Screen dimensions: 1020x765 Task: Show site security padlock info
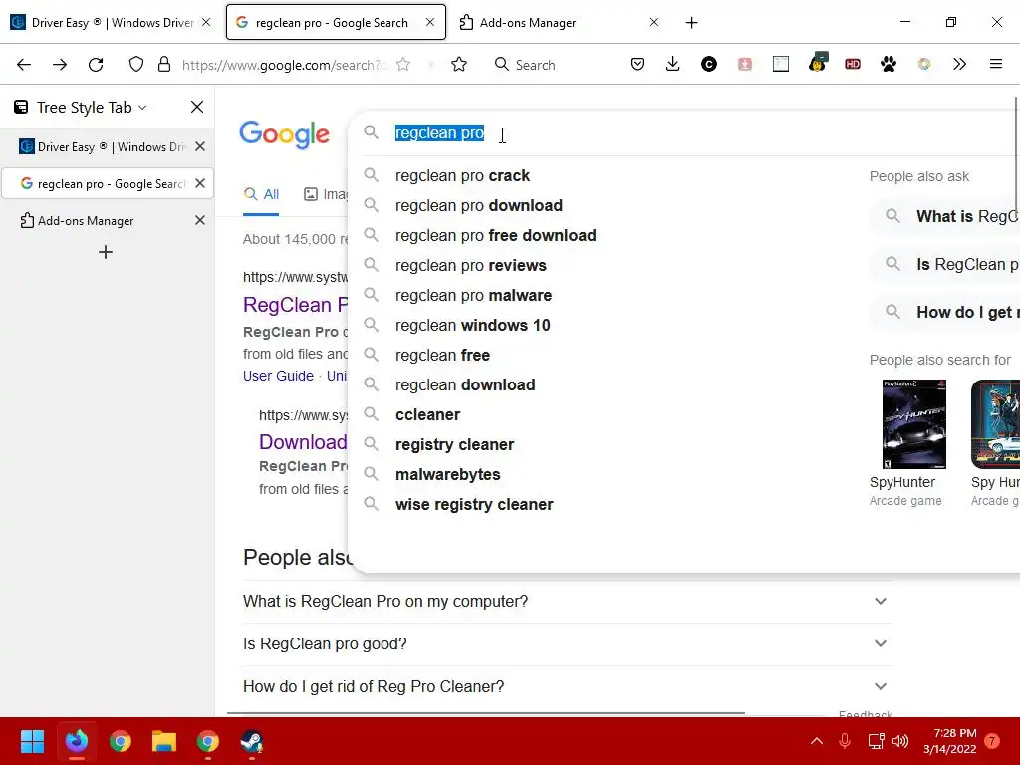point(164,65)
